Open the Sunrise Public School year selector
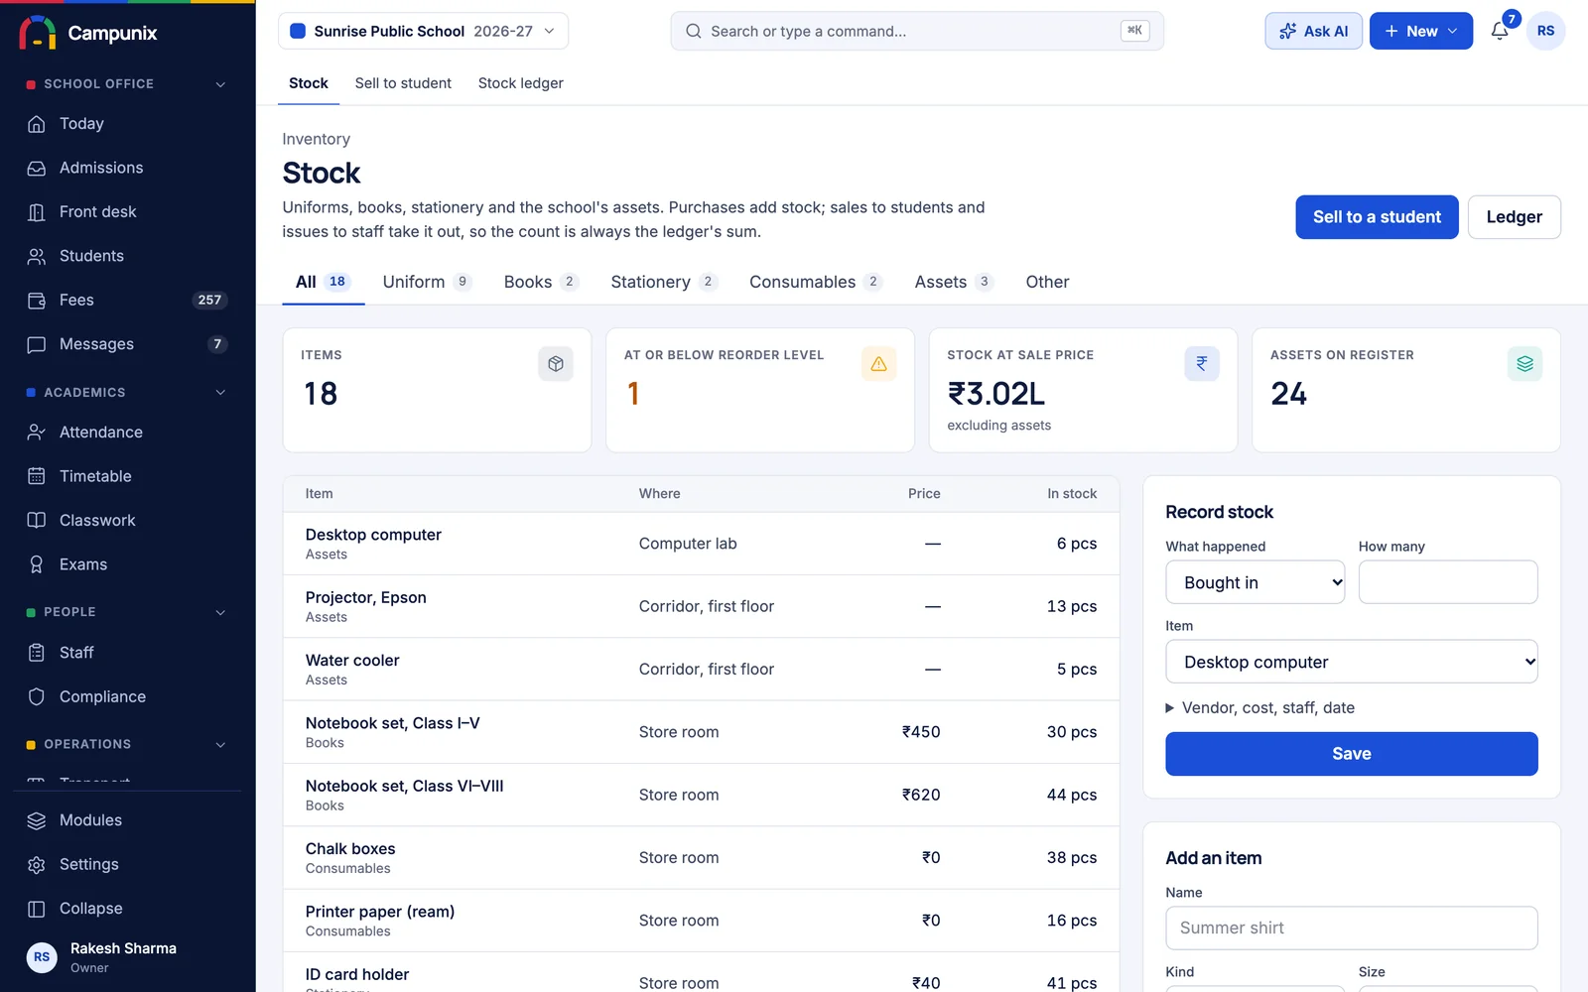This screenshot has width=1588, height=992. [x=423, y=31]
